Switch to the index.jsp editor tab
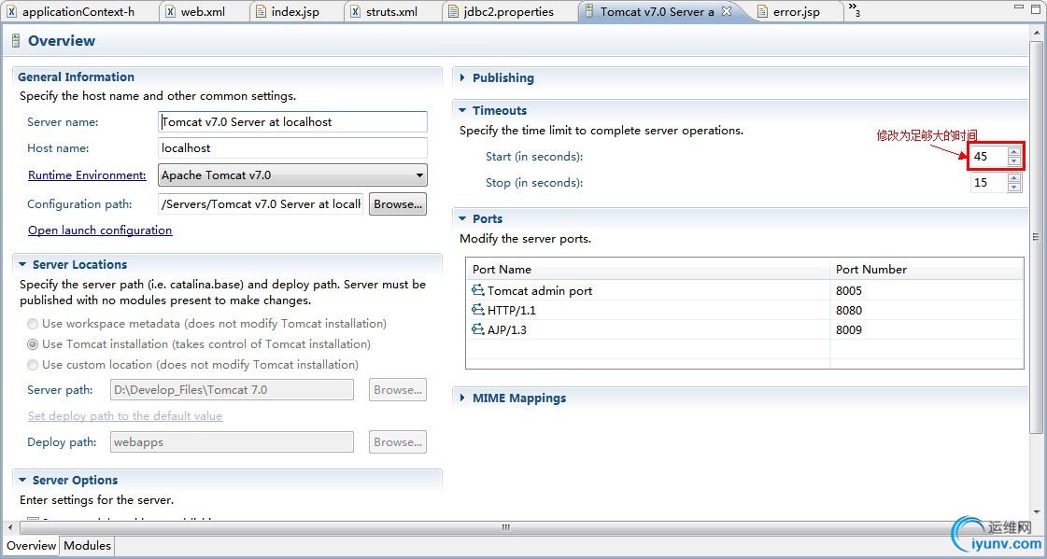 click(x=294, y=12)
